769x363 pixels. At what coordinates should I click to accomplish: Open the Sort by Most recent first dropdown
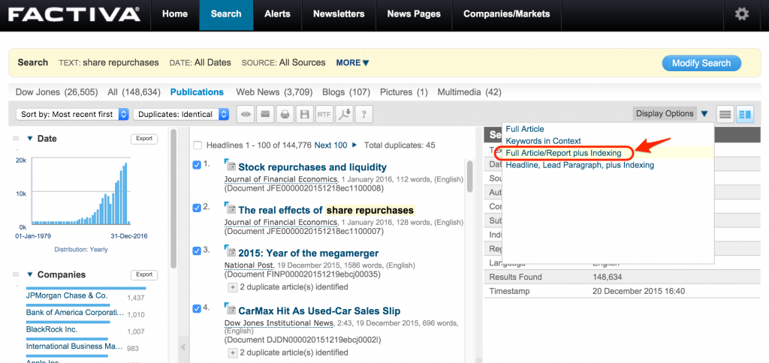coord(71,115)
